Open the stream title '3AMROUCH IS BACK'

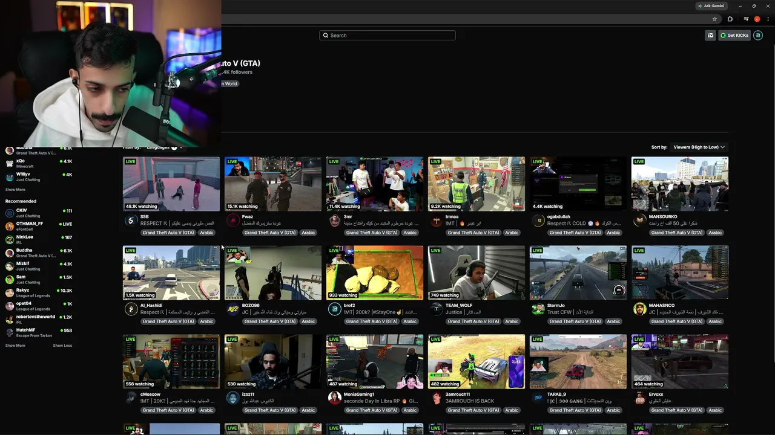[x=470, y=401]
